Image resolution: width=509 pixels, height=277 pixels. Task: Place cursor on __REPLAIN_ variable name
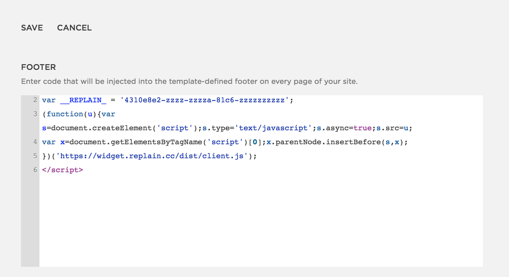(x=83, y=100)
